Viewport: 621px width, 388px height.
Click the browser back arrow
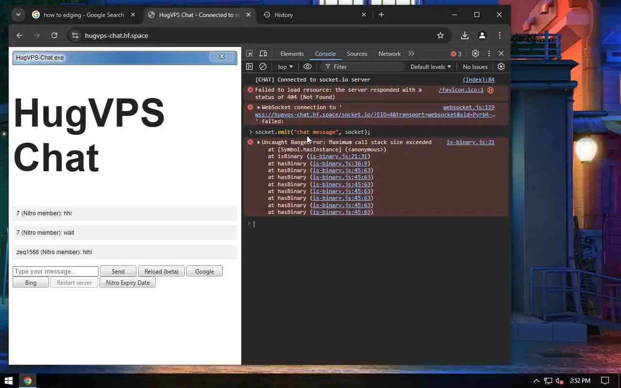[x=19, y=35]
